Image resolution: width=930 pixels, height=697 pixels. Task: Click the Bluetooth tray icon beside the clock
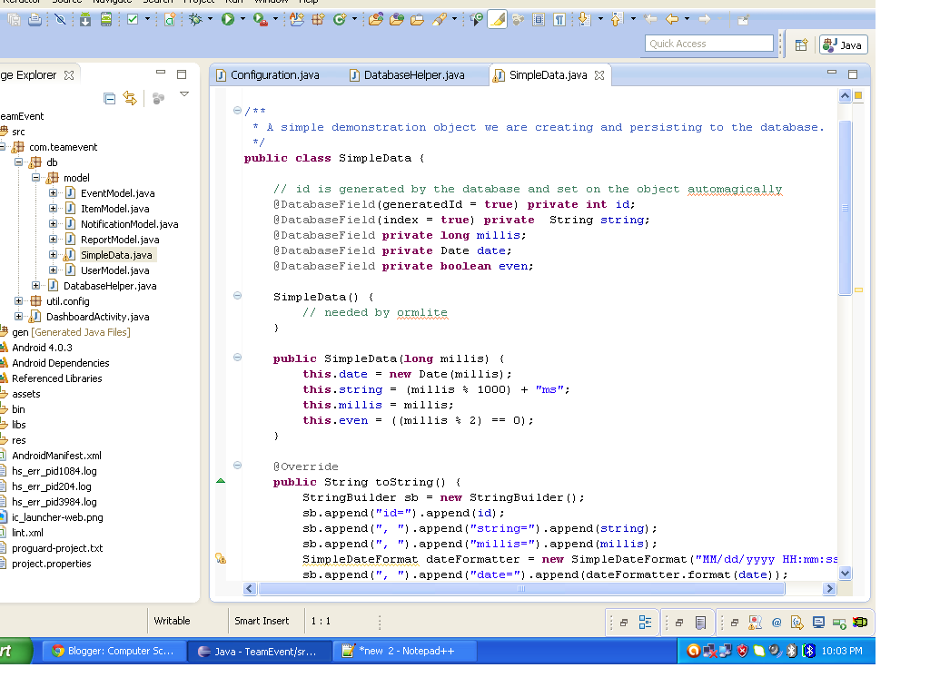click(x=809, y=651)
